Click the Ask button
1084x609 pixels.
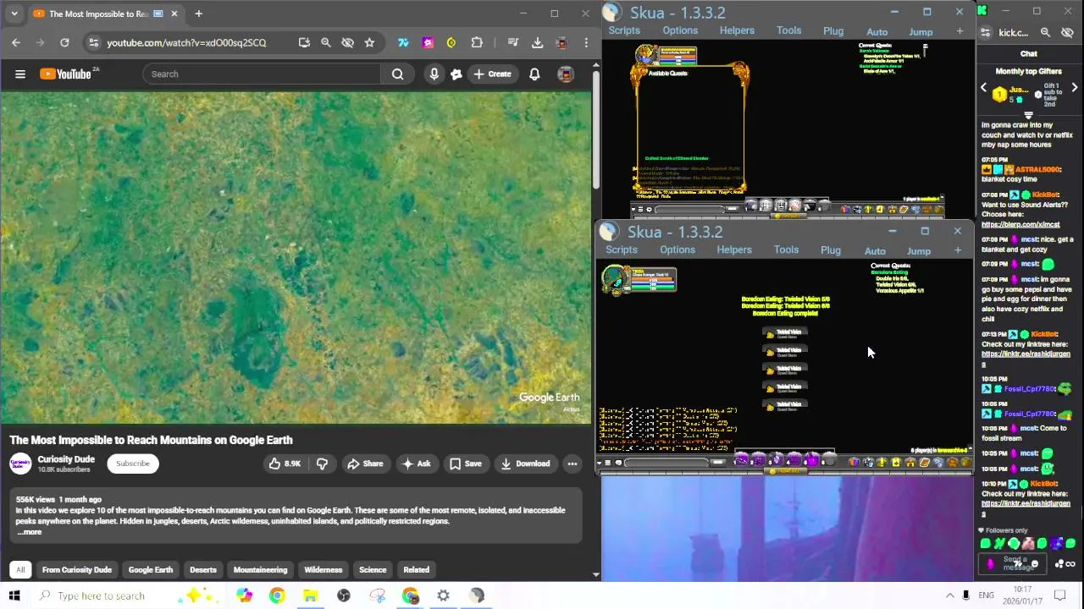[x=416, y=464]
